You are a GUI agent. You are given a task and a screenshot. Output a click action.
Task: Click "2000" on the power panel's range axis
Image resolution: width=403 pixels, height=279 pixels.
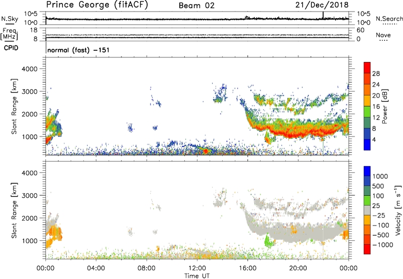[30, 114]
